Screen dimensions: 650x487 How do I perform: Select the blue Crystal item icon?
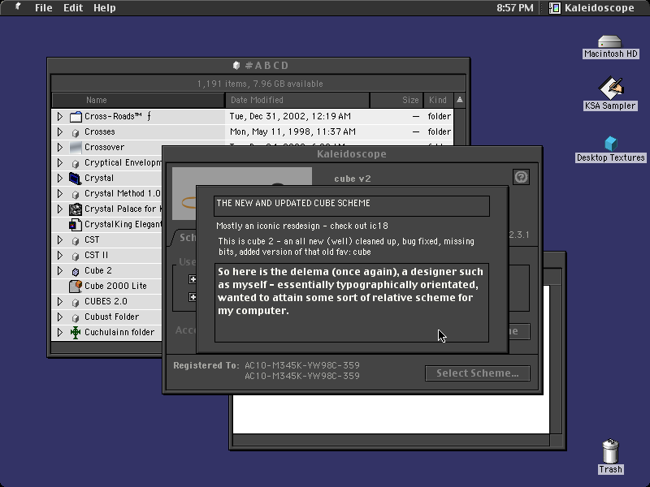(76, 179)
